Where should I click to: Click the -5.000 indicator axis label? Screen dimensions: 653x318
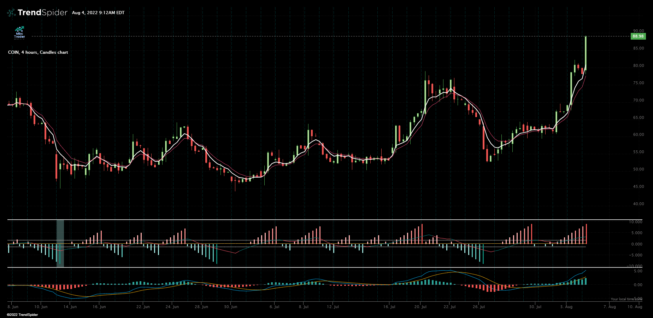(x=636, y=255)
